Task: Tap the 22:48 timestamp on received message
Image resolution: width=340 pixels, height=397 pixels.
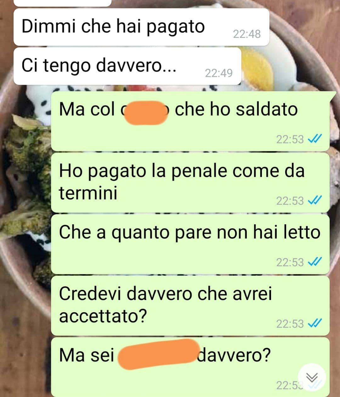Action: 247,34
